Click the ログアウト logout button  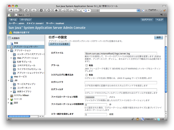(x=147, y=20)
